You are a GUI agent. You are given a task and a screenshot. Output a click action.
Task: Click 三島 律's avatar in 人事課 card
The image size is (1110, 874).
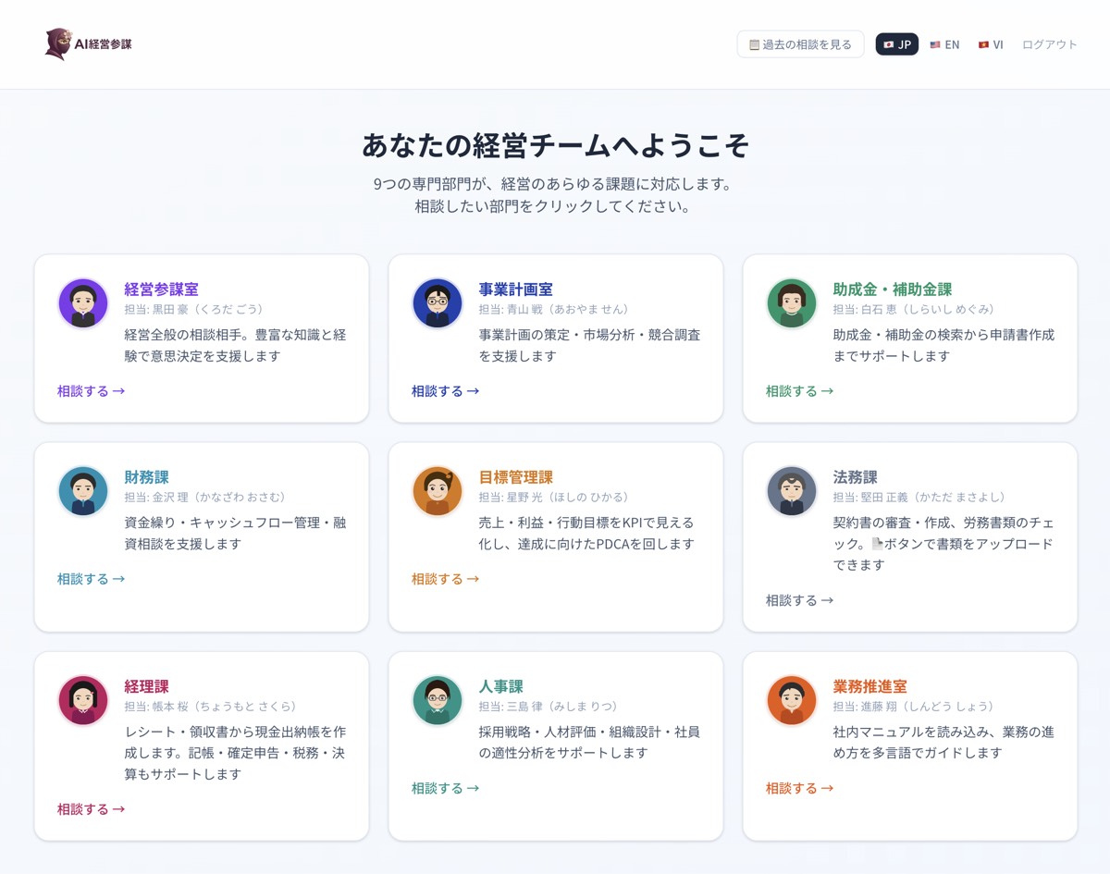tap(437, 700)
